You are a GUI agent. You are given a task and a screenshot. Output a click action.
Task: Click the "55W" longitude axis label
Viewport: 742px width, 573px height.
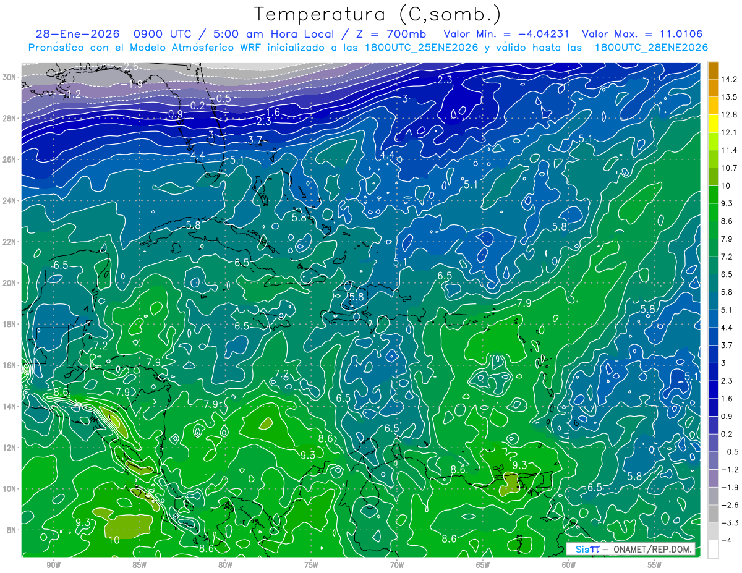[x=655, y=565]
